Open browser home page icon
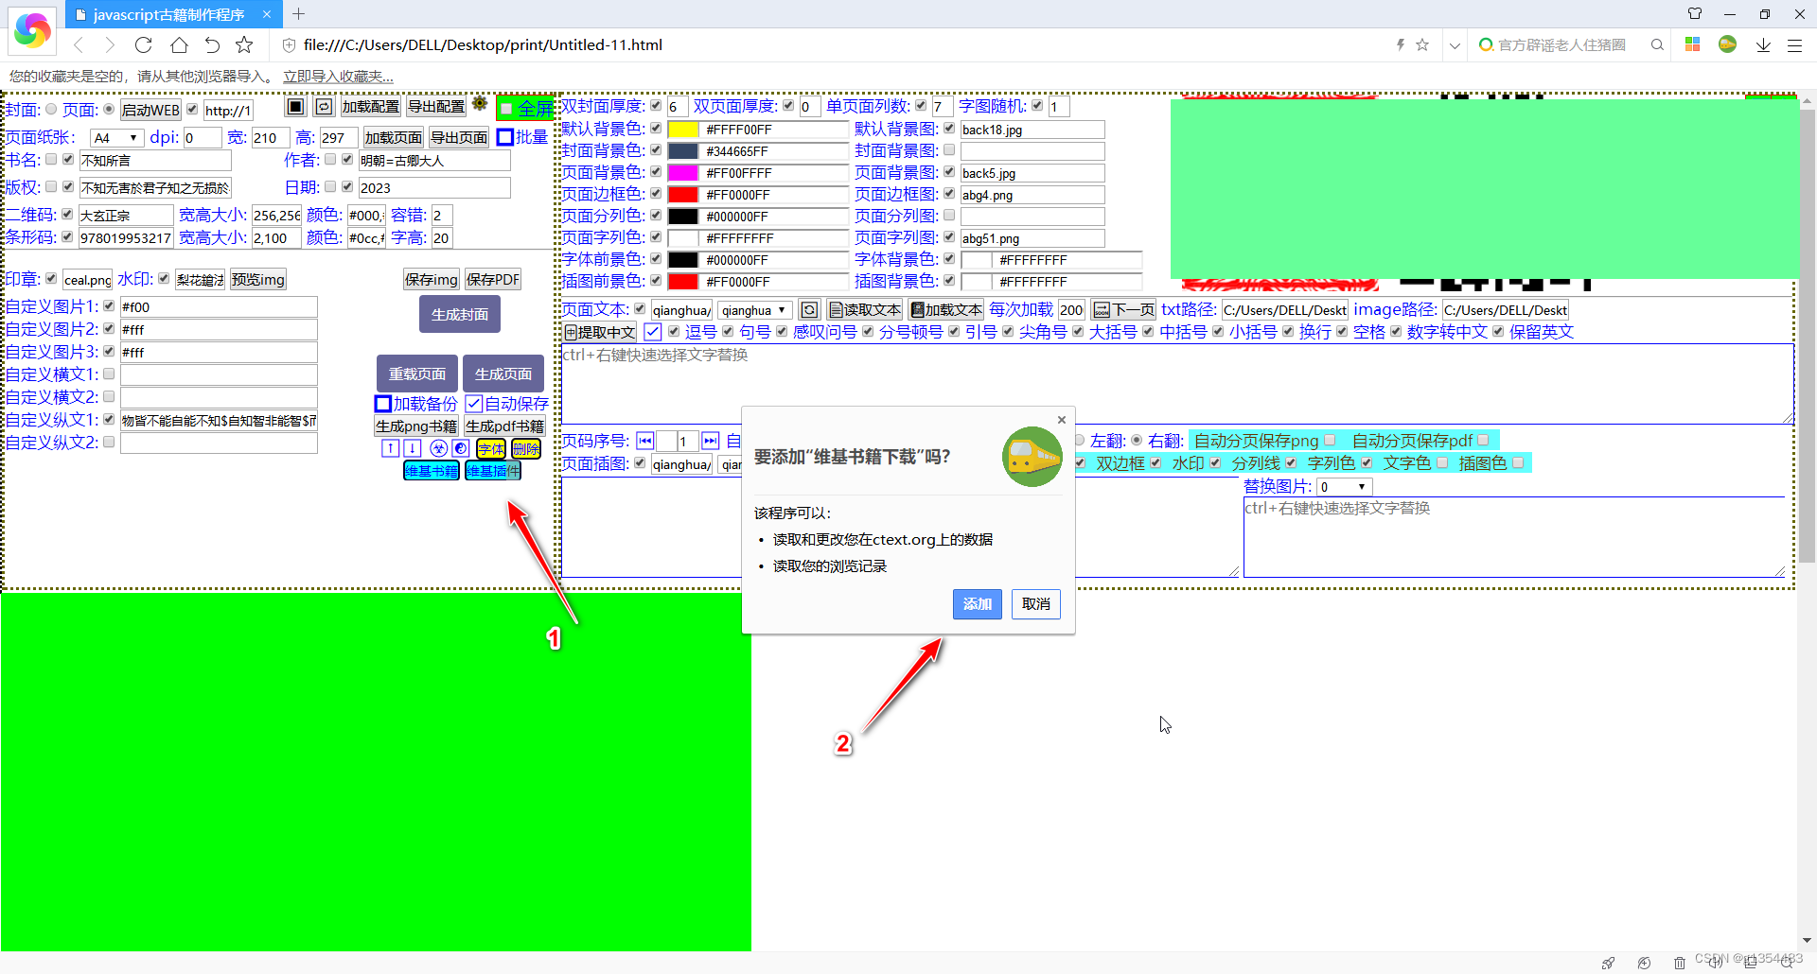This screenshot has height=974, width=1817. 179,44
